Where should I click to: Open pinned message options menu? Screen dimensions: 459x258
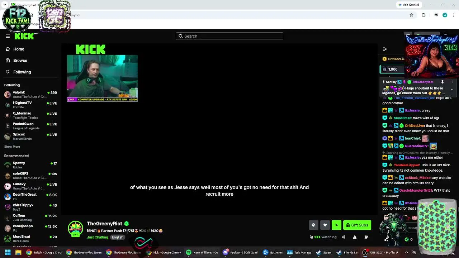(x=452, y=82)
